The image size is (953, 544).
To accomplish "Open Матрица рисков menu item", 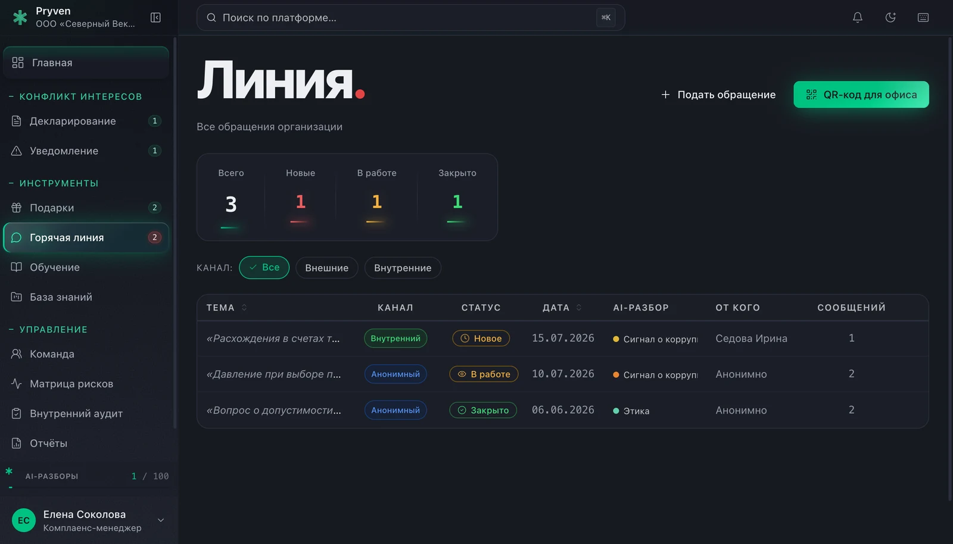I will pyautogui.click(x=86, y=384).
